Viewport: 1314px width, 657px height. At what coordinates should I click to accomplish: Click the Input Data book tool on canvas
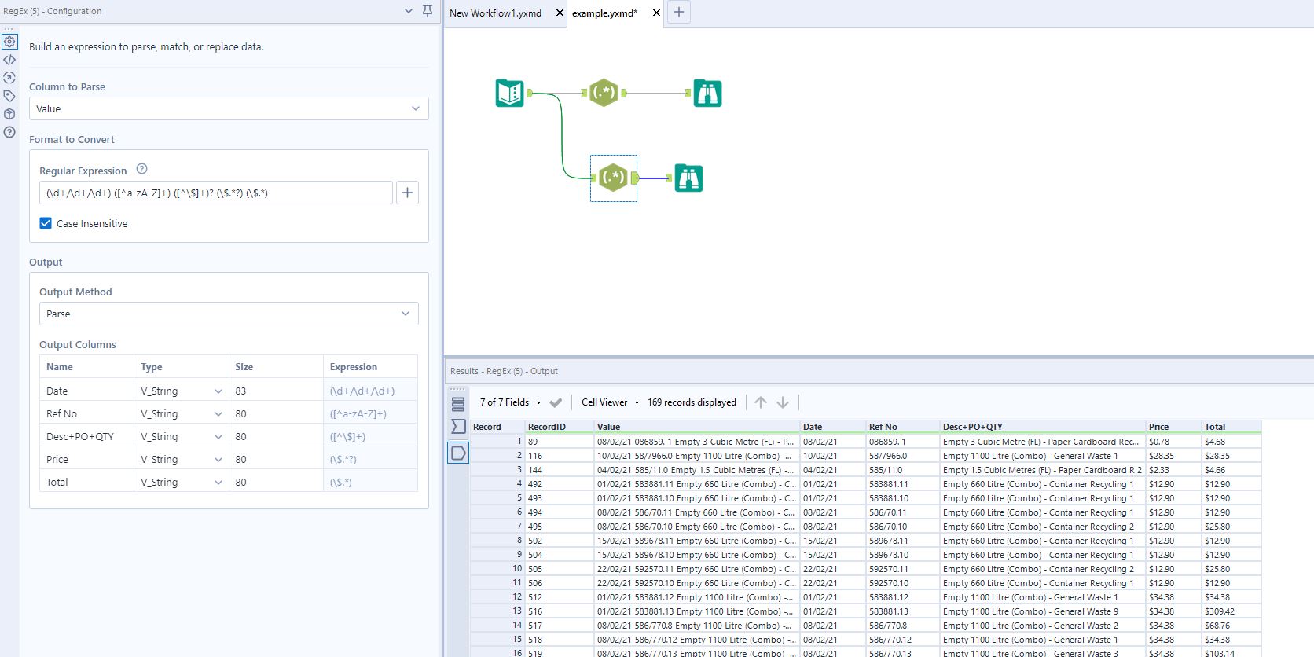[x=509, y=94]
